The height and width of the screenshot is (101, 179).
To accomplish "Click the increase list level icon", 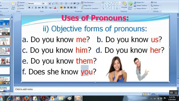I will coord(75,4).
